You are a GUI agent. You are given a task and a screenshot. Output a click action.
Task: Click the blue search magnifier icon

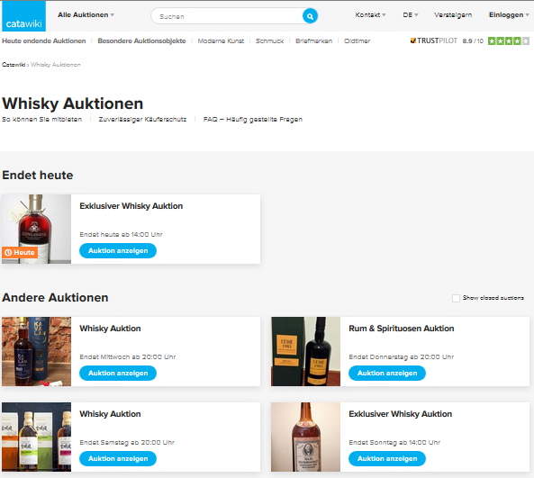coord(310,16)
